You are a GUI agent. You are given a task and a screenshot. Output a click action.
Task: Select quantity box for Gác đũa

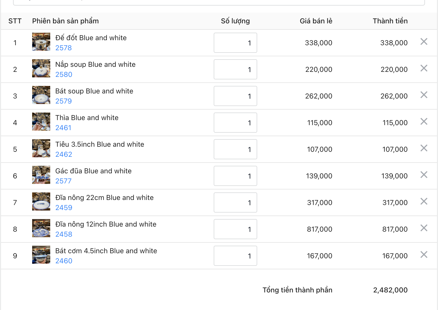click(x=235, y=176)
